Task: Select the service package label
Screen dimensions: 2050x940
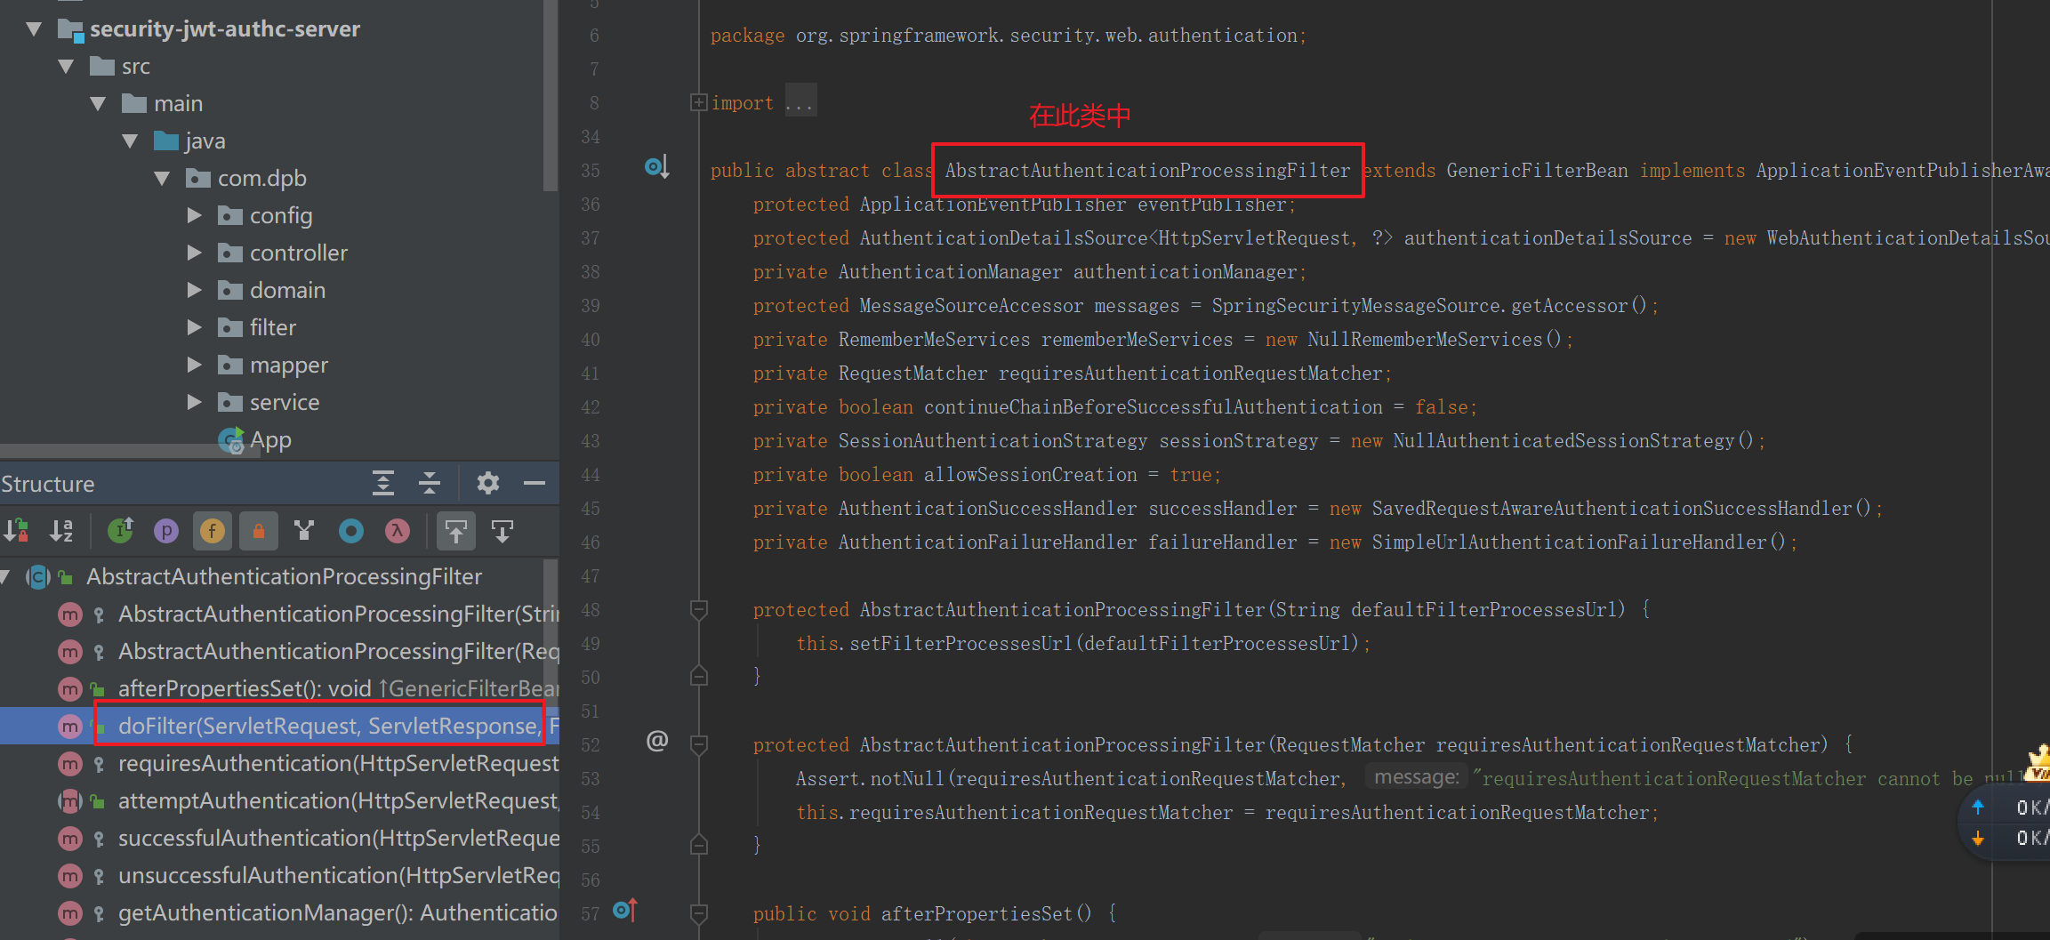Action: click(x=285, y=402)
